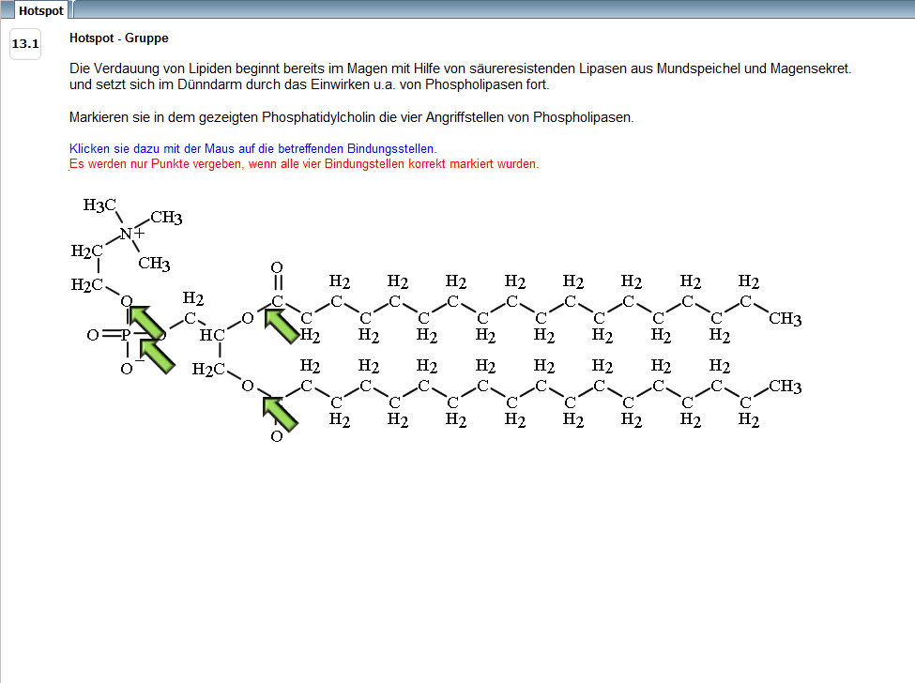Select the Hotspot tab
Viewport: 915px width, 683px height.
point(39,10)
